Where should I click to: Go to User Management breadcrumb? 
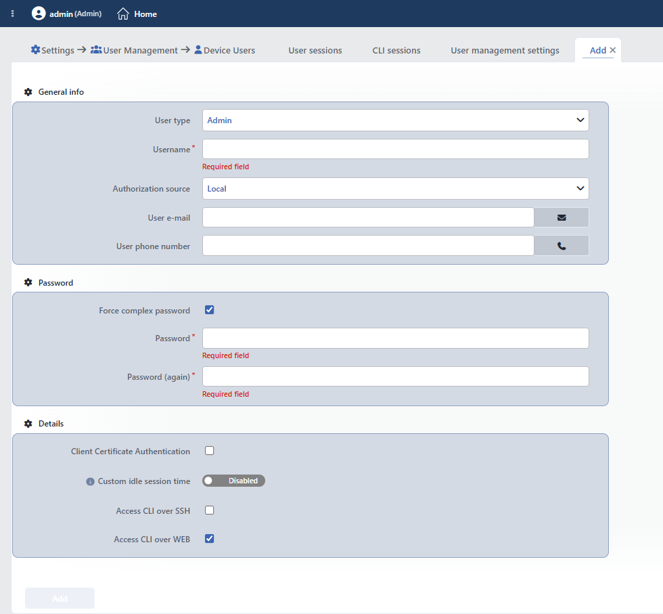(x=141, y=50)
